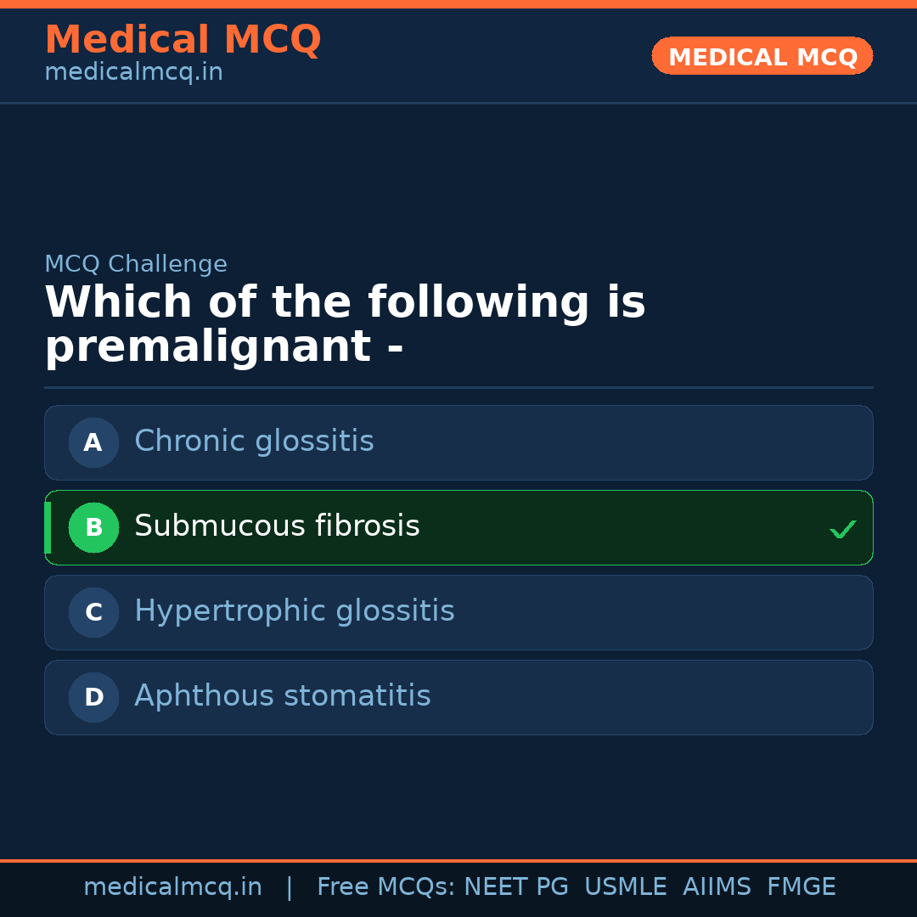Click the circular C option badge
The image size is (917, 917).
point(93,612)
